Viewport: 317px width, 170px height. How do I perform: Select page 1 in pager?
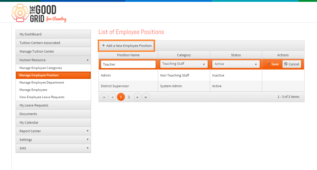point(121,97)
